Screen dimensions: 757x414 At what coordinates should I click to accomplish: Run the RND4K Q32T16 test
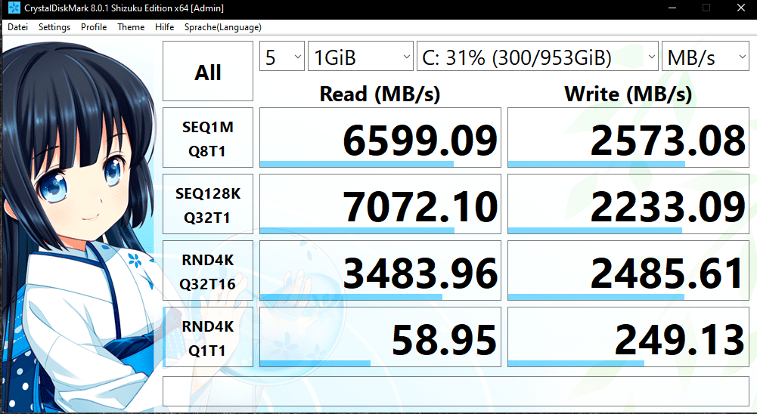pyautogui.click(x=208, y=270)
